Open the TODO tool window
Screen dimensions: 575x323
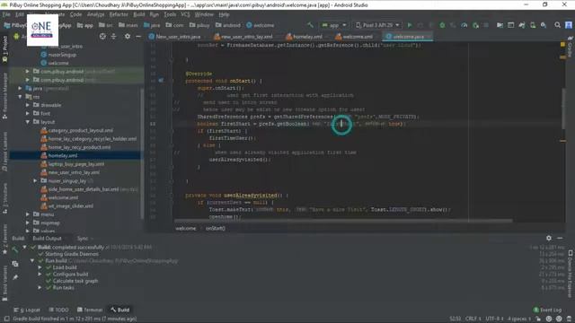tap(58, 310)
